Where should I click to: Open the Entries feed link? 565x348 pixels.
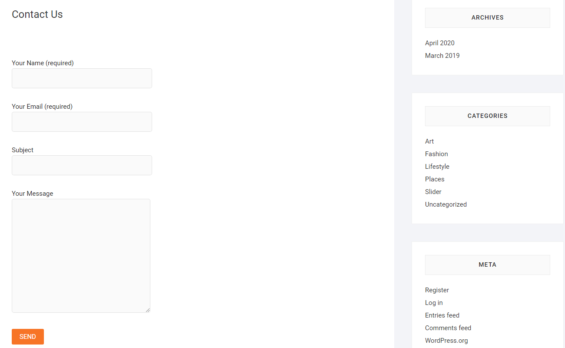pos(442,315)
